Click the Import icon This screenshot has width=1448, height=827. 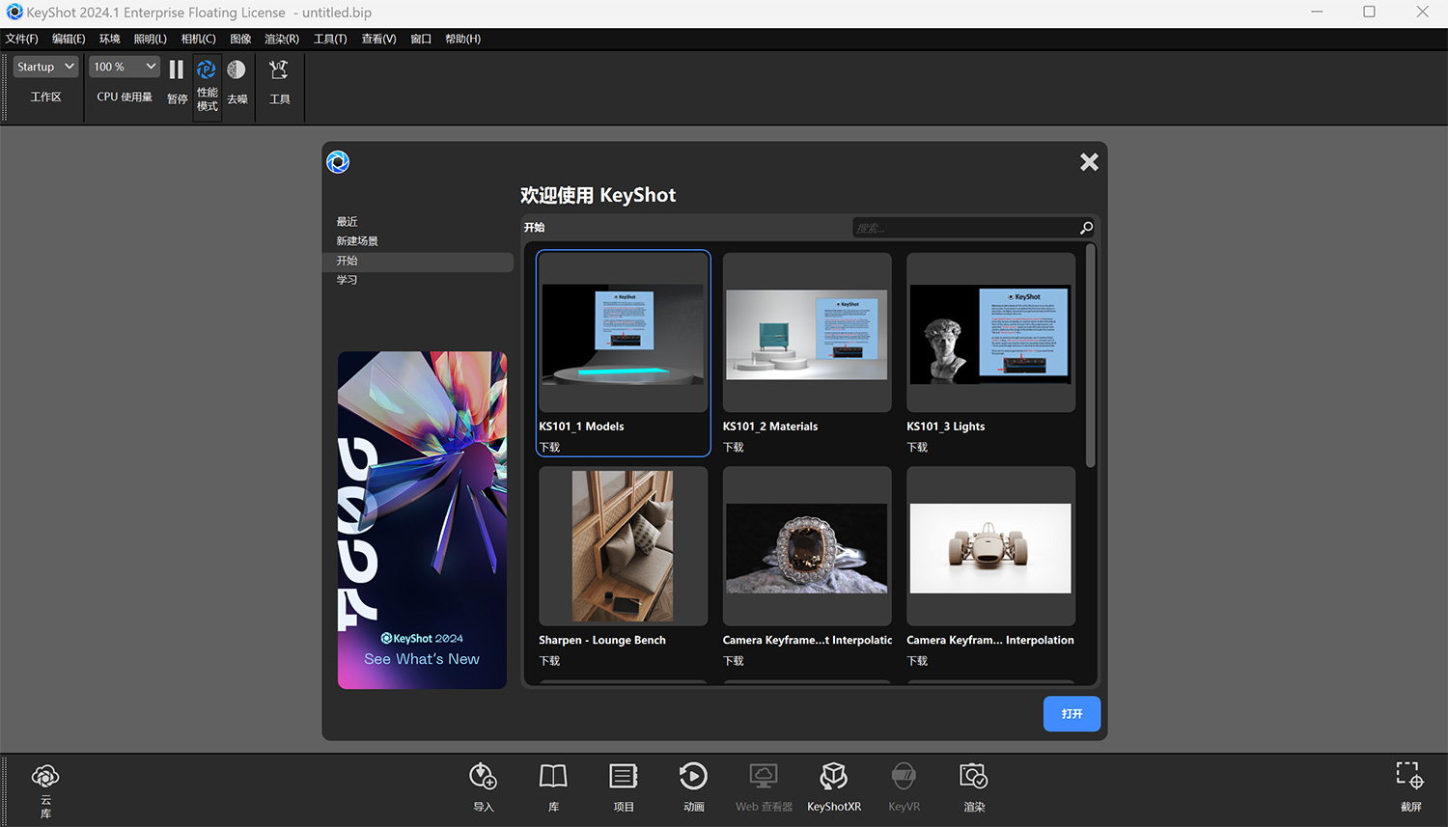point(483,777)
